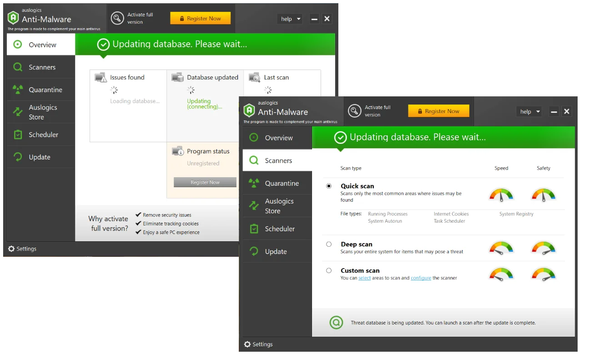Click Deep scan speed gauge
Image resolution: width=614 pixels, height=359 pixels.
501,248
